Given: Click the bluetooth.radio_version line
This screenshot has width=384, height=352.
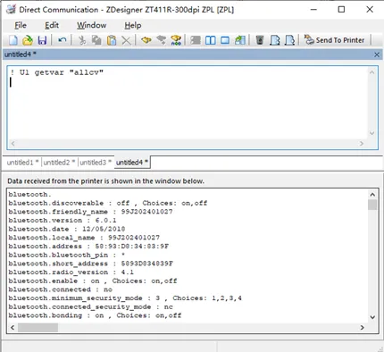Looking at the screenshot, I should click(x=71, y=272).
